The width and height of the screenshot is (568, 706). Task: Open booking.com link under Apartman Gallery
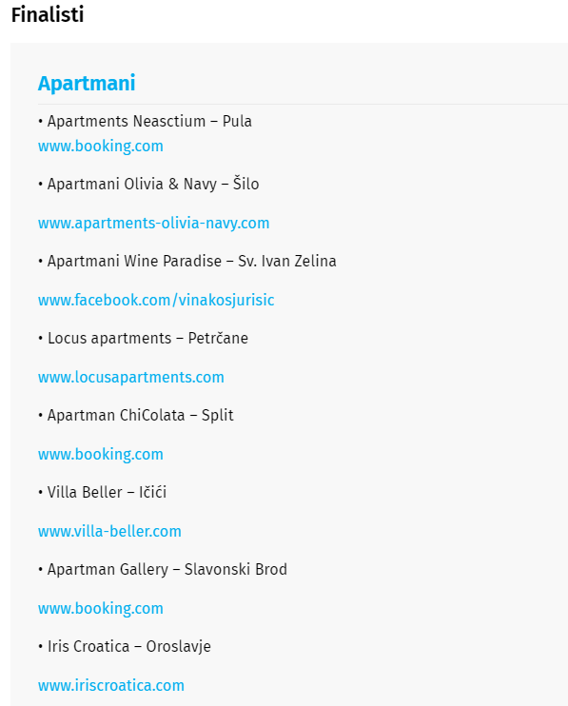[100, 608]
